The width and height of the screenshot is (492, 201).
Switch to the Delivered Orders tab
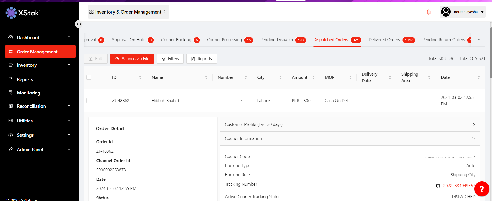click(384, 40)
